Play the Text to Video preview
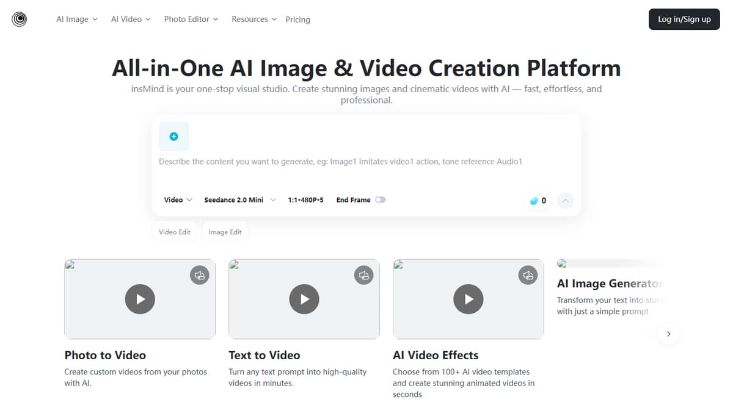Image resolution: width=733 pixels, height=411 pixels. tap(304, 299)
